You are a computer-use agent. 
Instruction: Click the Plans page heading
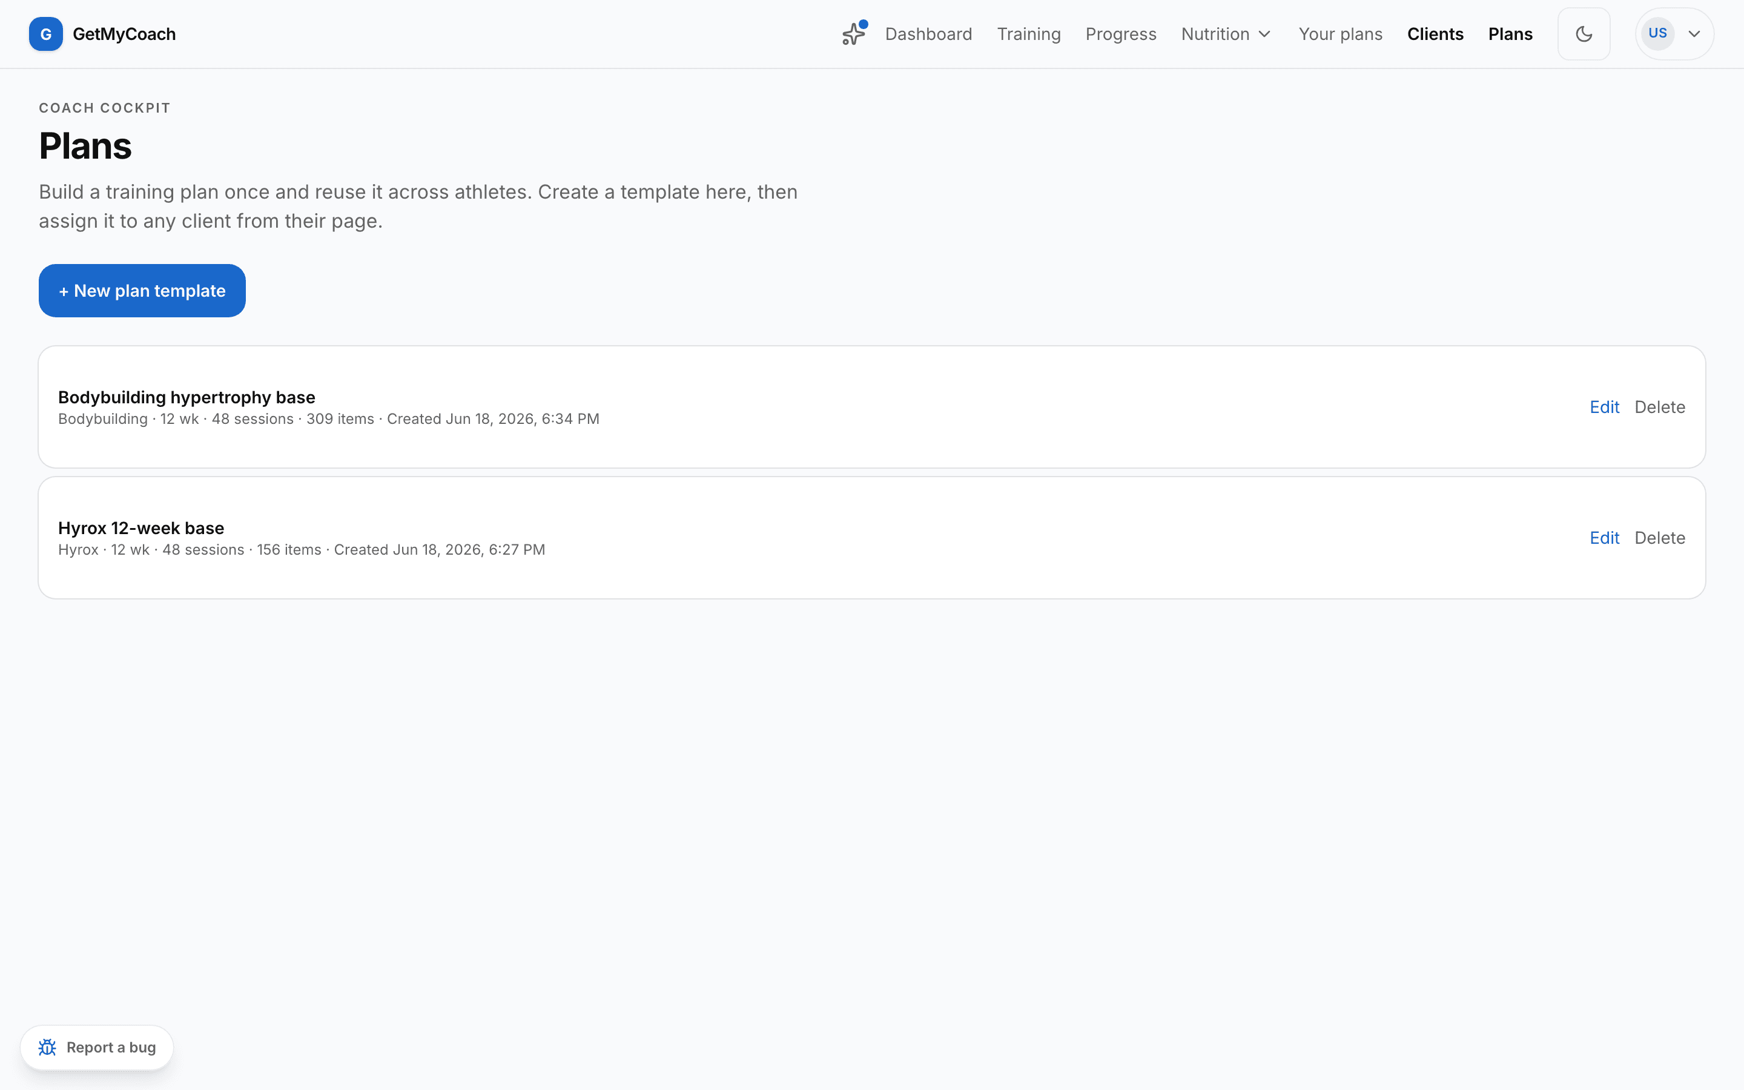(x=85, y=145)
